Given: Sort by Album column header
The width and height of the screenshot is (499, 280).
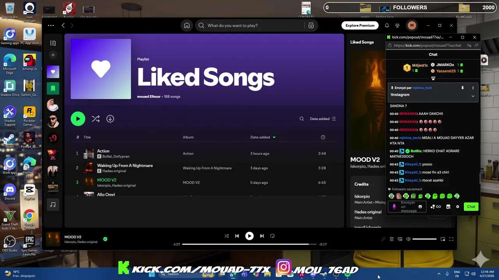Looking at the screenshot, I should click(188, 137).
